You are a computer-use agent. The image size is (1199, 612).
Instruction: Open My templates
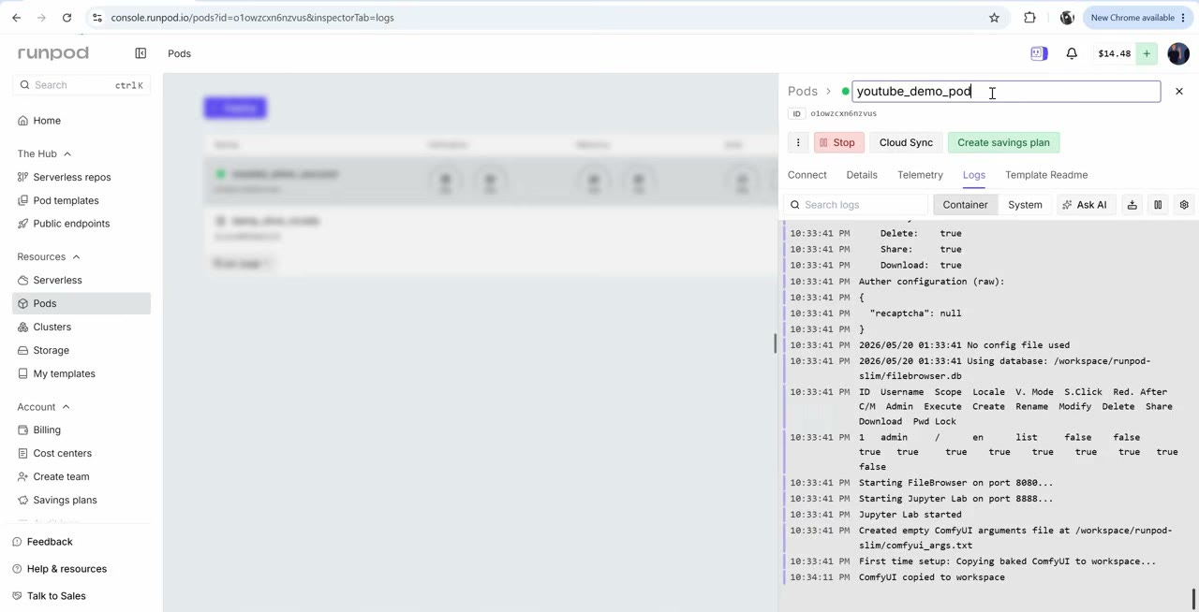pyautogui.click(x=64, y=373)
